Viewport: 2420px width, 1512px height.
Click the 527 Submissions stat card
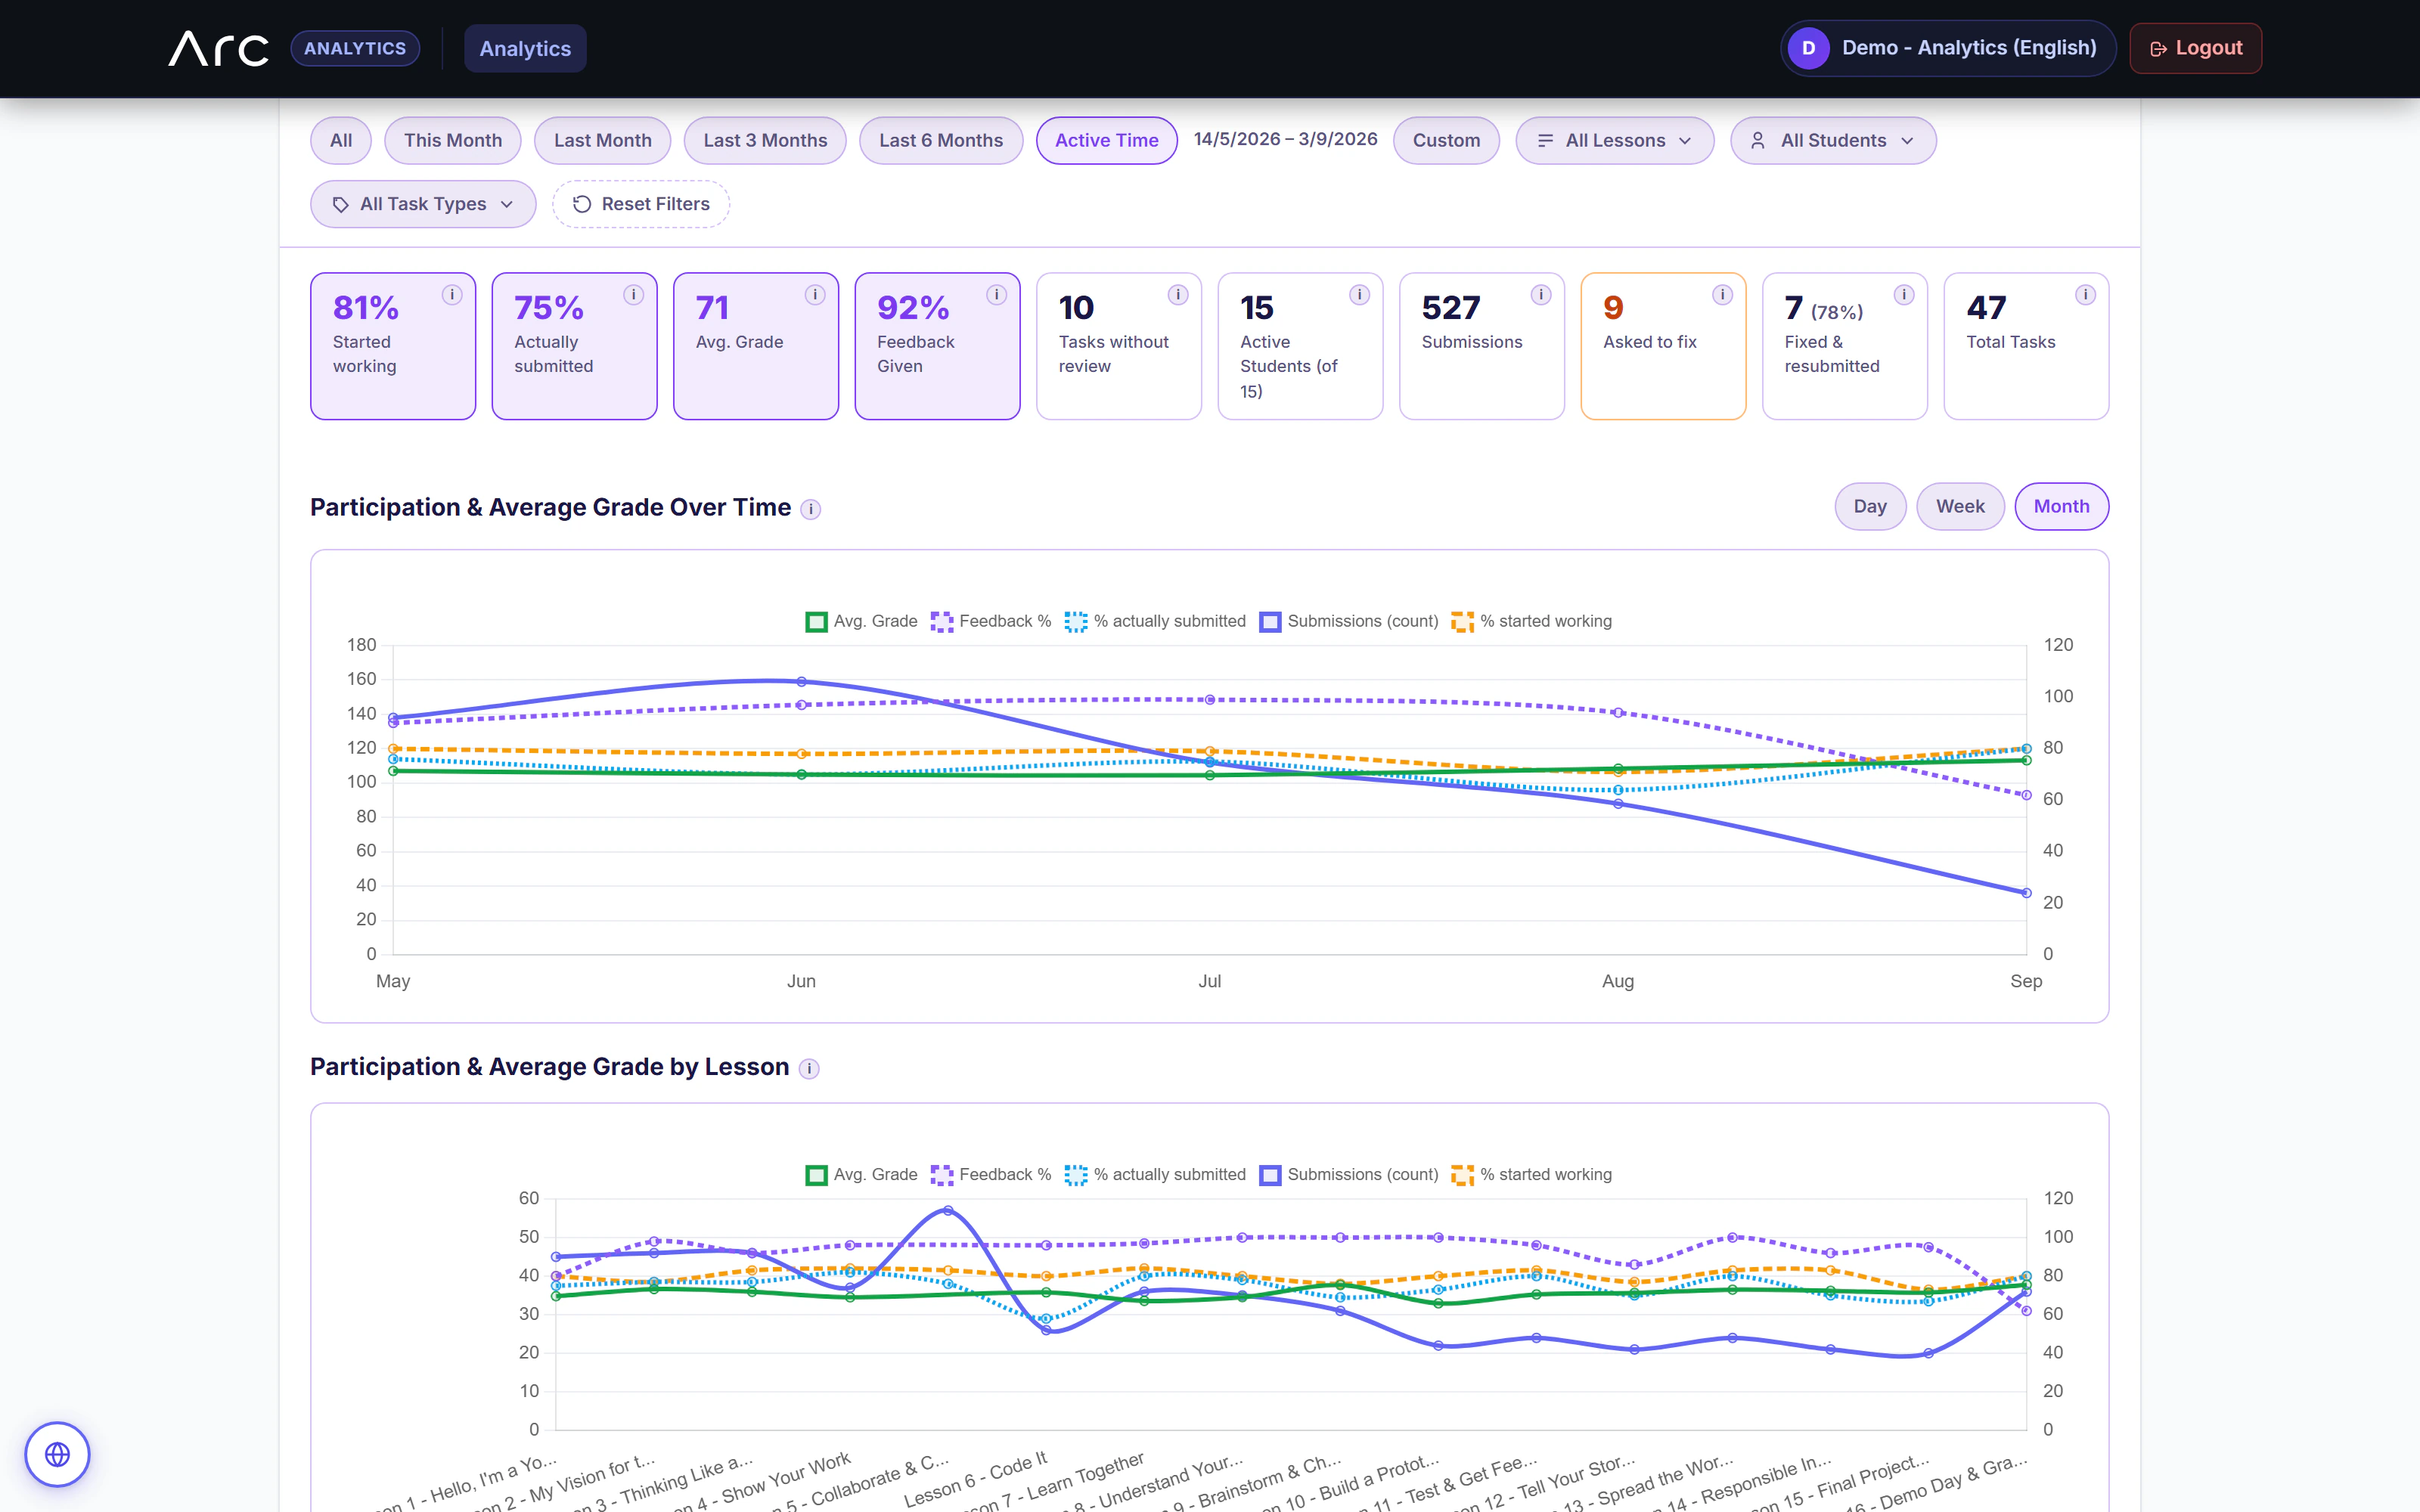pyautogui.click(x=1481, y=346)
